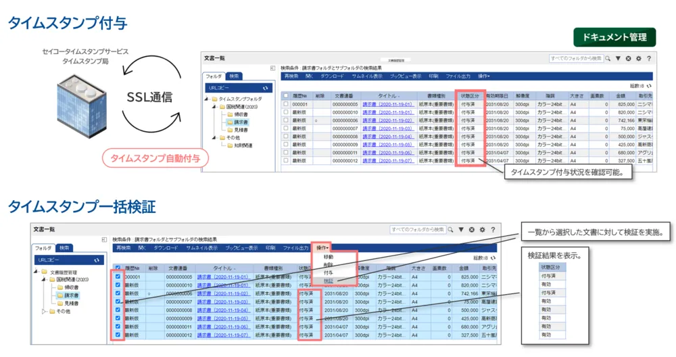Open 請求書 link for document 0000000009 in lower list

click(223, 318)
